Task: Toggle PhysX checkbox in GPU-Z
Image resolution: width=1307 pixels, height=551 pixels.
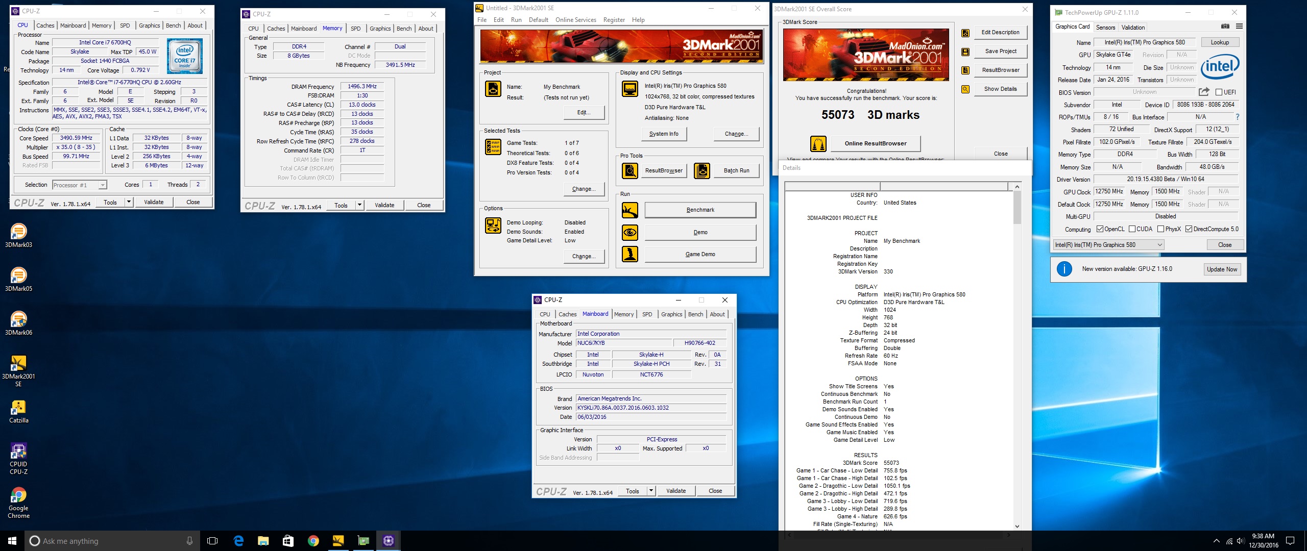Action: click(1160, 229)
